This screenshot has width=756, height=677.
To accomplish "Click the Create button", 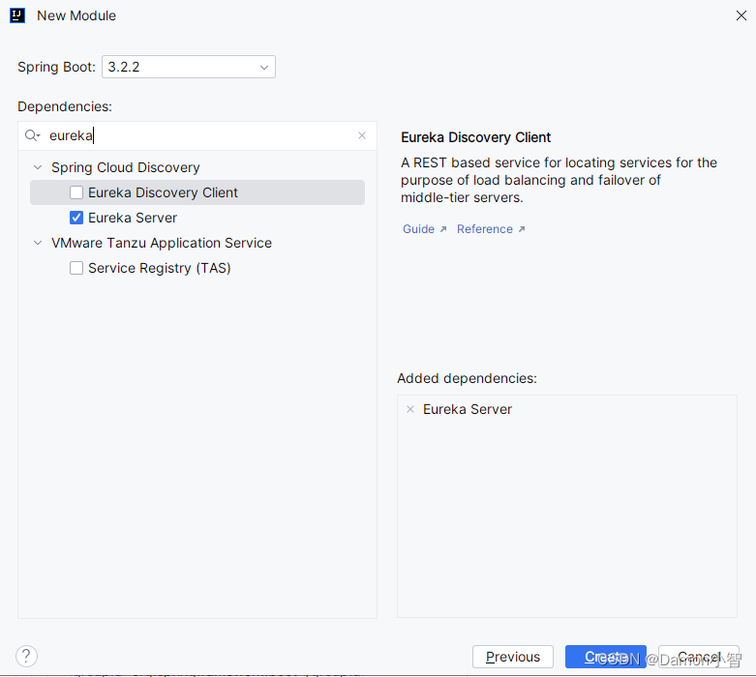I will [606, 657].
